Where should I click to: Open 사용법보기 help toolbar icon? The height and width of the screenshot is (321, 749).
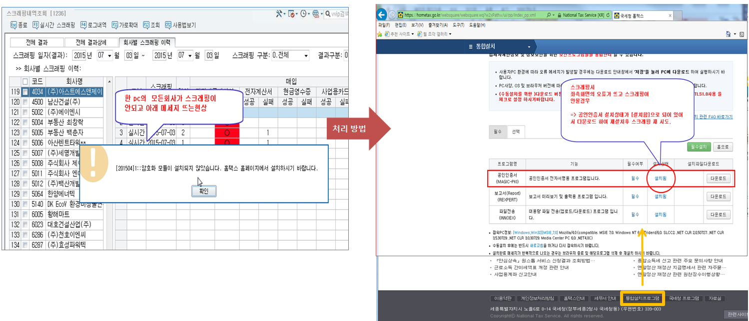coord(168,24)
